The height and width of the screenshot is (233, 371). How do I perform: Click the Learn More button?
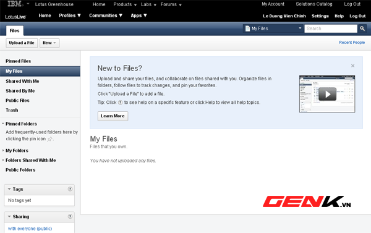[113, 116]
